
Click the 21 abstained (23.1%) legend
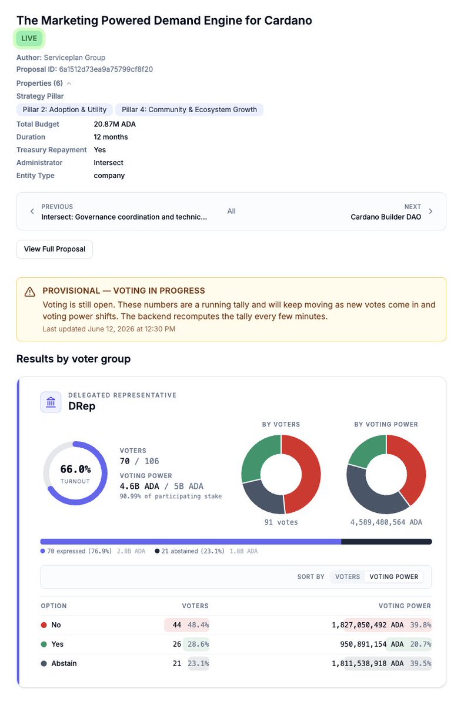point(189,552)
